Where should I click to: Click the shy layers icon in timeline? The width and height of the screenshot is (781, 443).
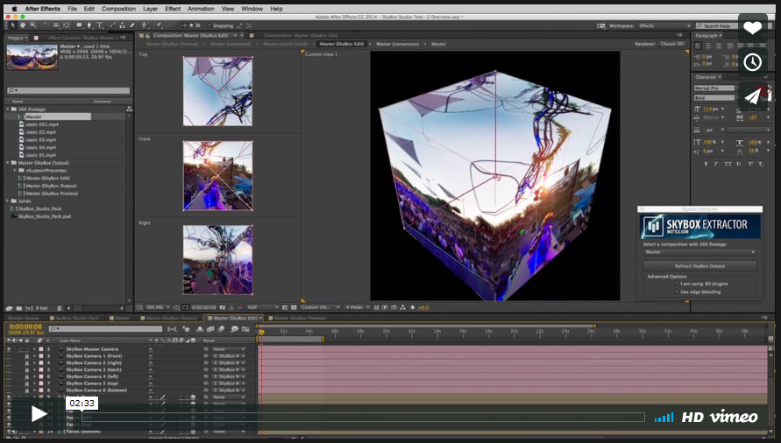200,329
